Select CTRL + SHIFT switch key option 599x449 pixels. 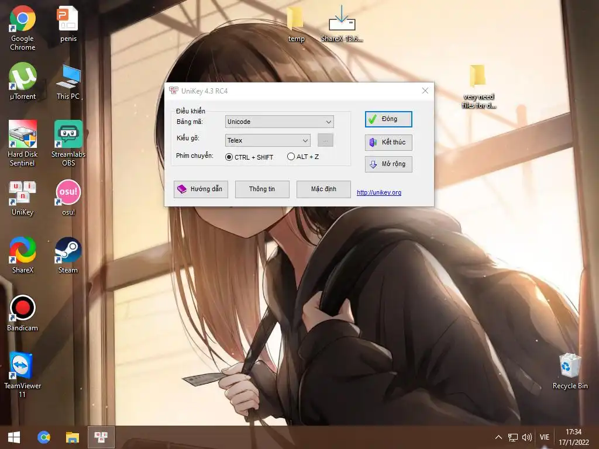pyautogui.click(x=249, y=157)
